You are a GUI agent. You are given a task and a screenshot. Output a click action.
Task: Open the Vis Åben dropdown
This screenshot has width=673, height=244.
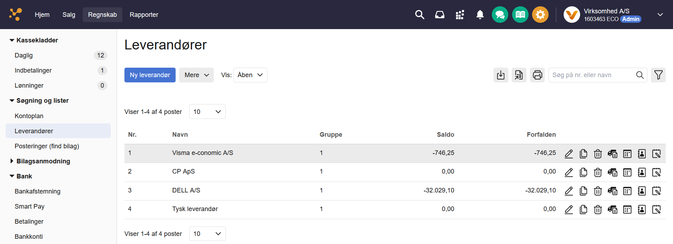pyautogui.click(x=250, y=75)
